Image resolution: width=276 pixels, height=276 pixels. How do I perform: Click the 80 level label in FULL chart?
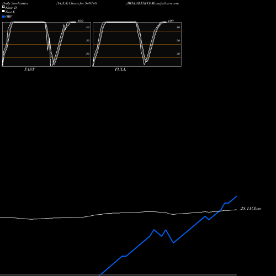[178, 27]
